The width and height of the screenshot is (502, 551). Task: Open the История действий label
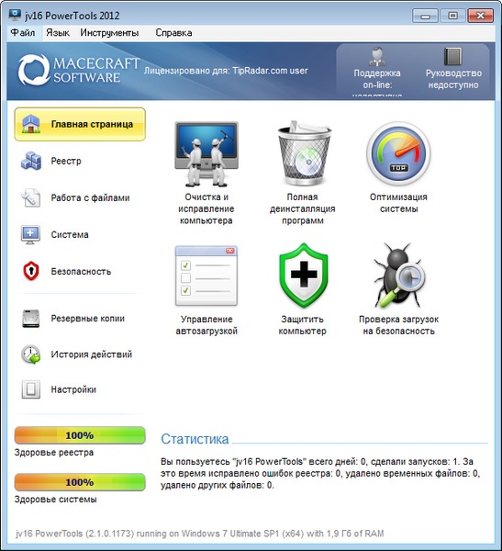[x=92, y=354]
